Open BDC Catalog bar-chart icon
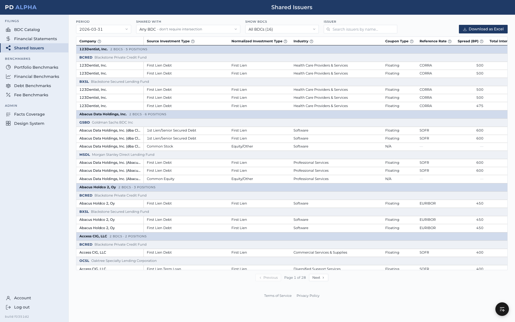 point(8,30)
